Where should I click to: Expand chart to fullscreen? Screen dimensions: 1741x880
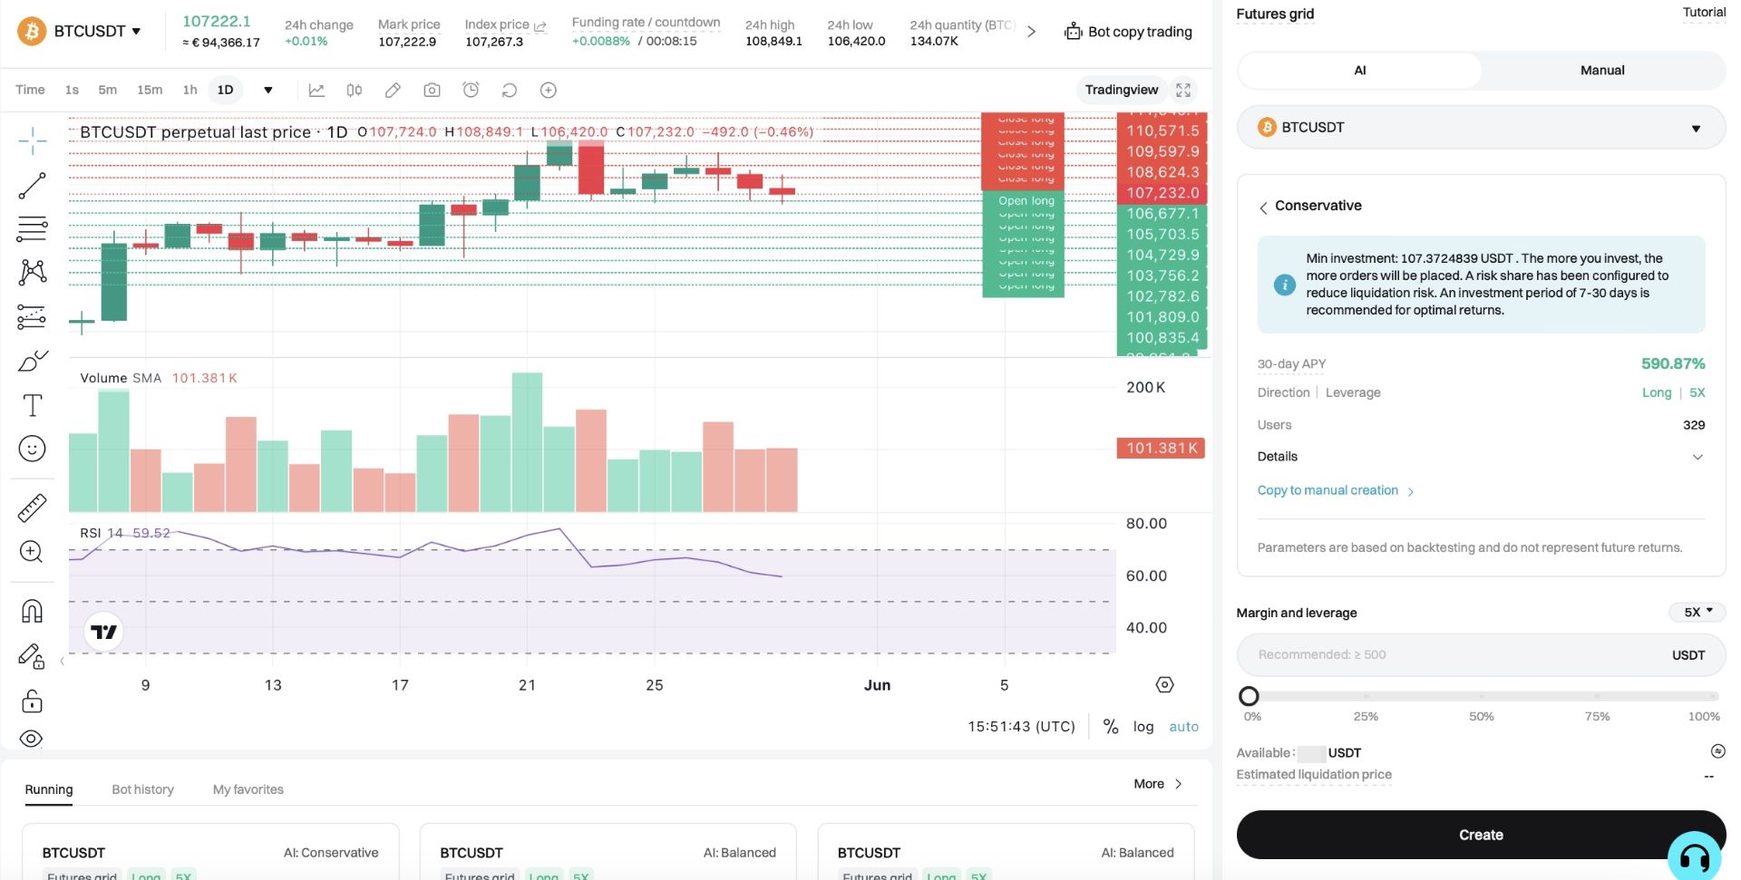pos(1183,90)
